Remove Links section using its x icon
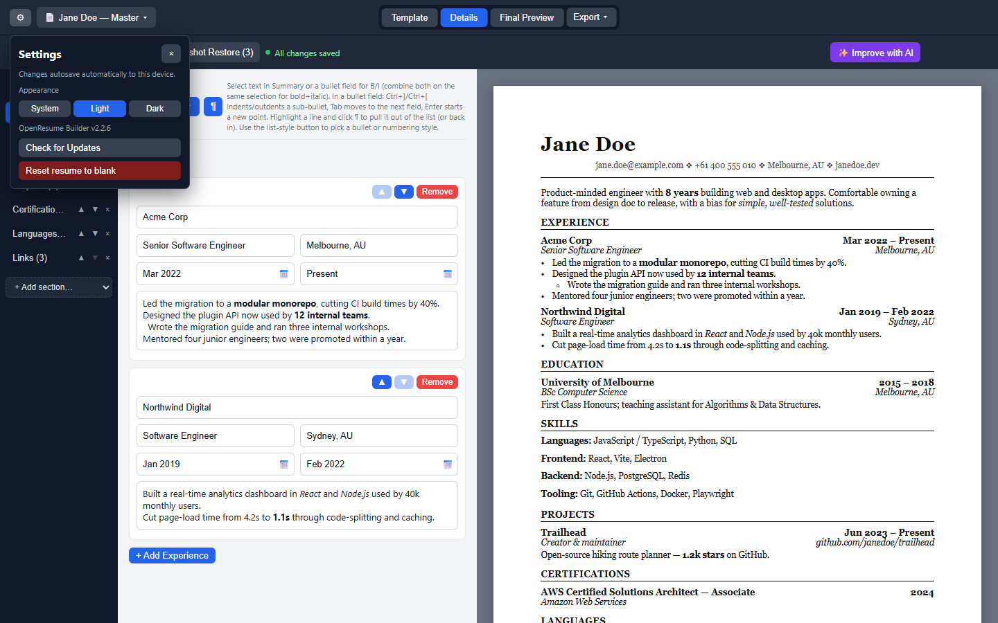Image resolution: width=998 pixels, height=623 pixels. [107, 258]
